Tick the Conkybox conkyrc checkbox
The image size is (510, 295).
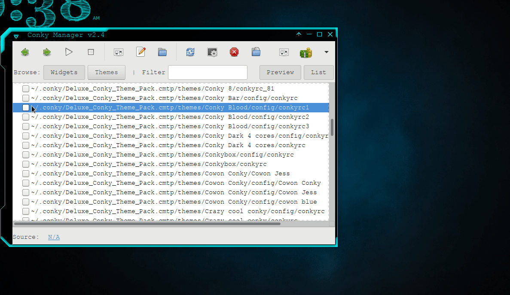pos(25,164)
